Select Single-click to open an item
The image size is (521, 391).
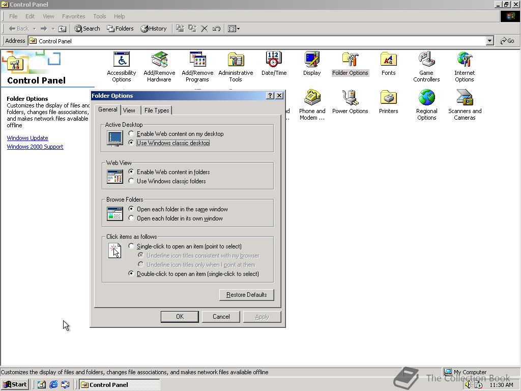[x=185, y=246]
